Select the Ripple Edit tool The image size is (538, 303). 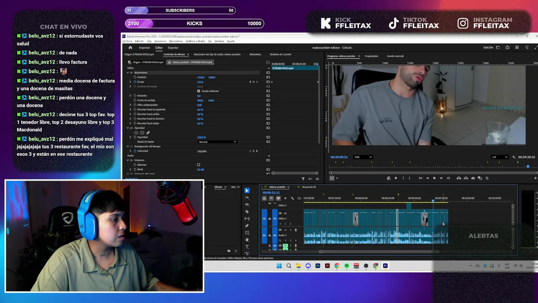tap(247, 205)
